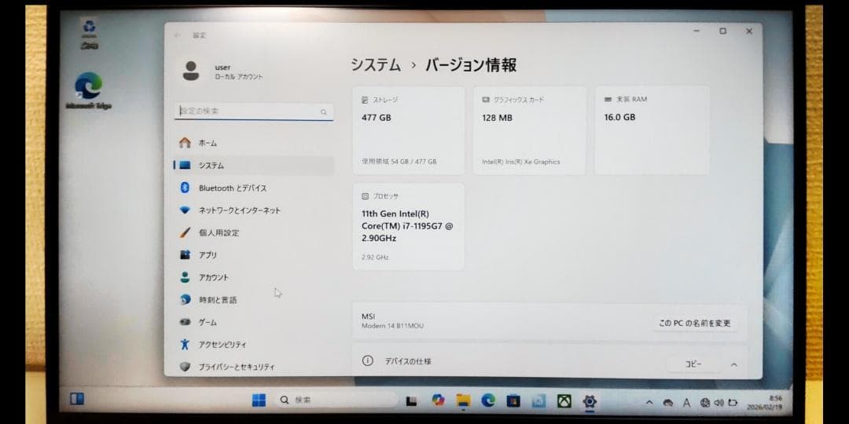Image resolution: width=849 pixels, height=424 pixels.
Task: Click the IME A input indicator
Action: coord(686,402)
